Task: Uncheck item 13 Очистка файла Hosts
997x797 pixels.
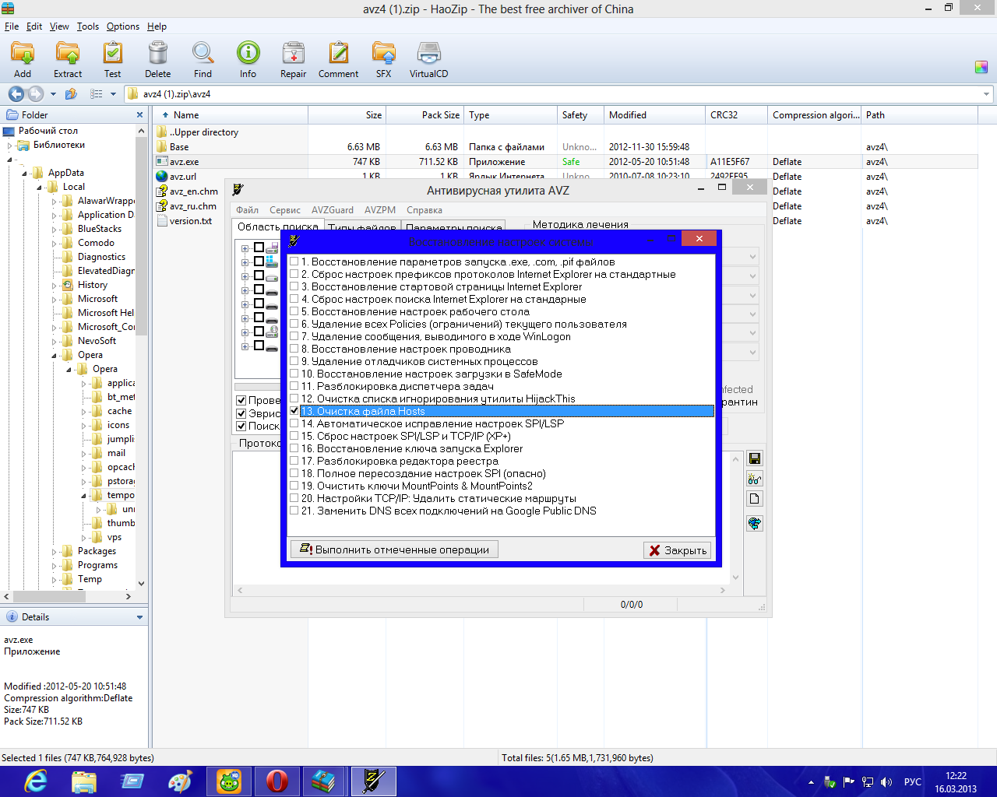Action: click(x=294, y=411)
